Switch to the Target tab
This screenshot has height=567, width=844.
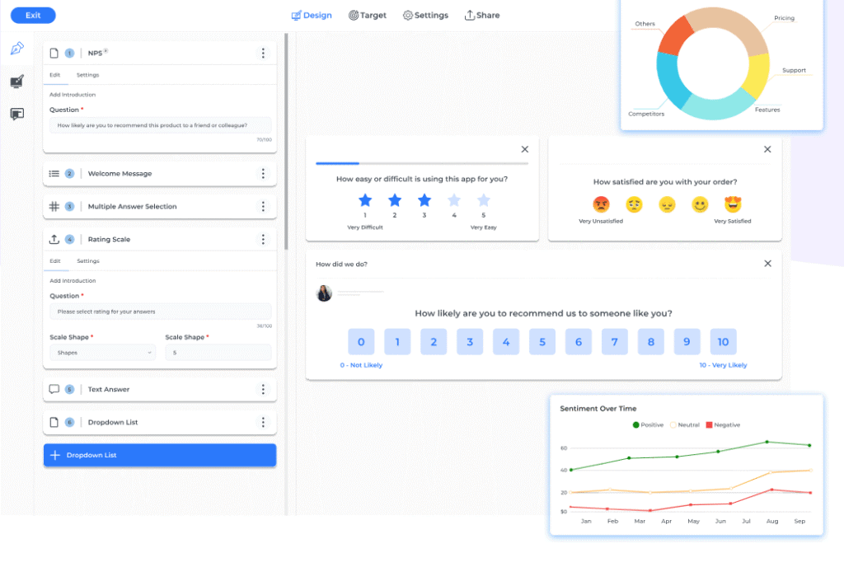pos(368,16)
